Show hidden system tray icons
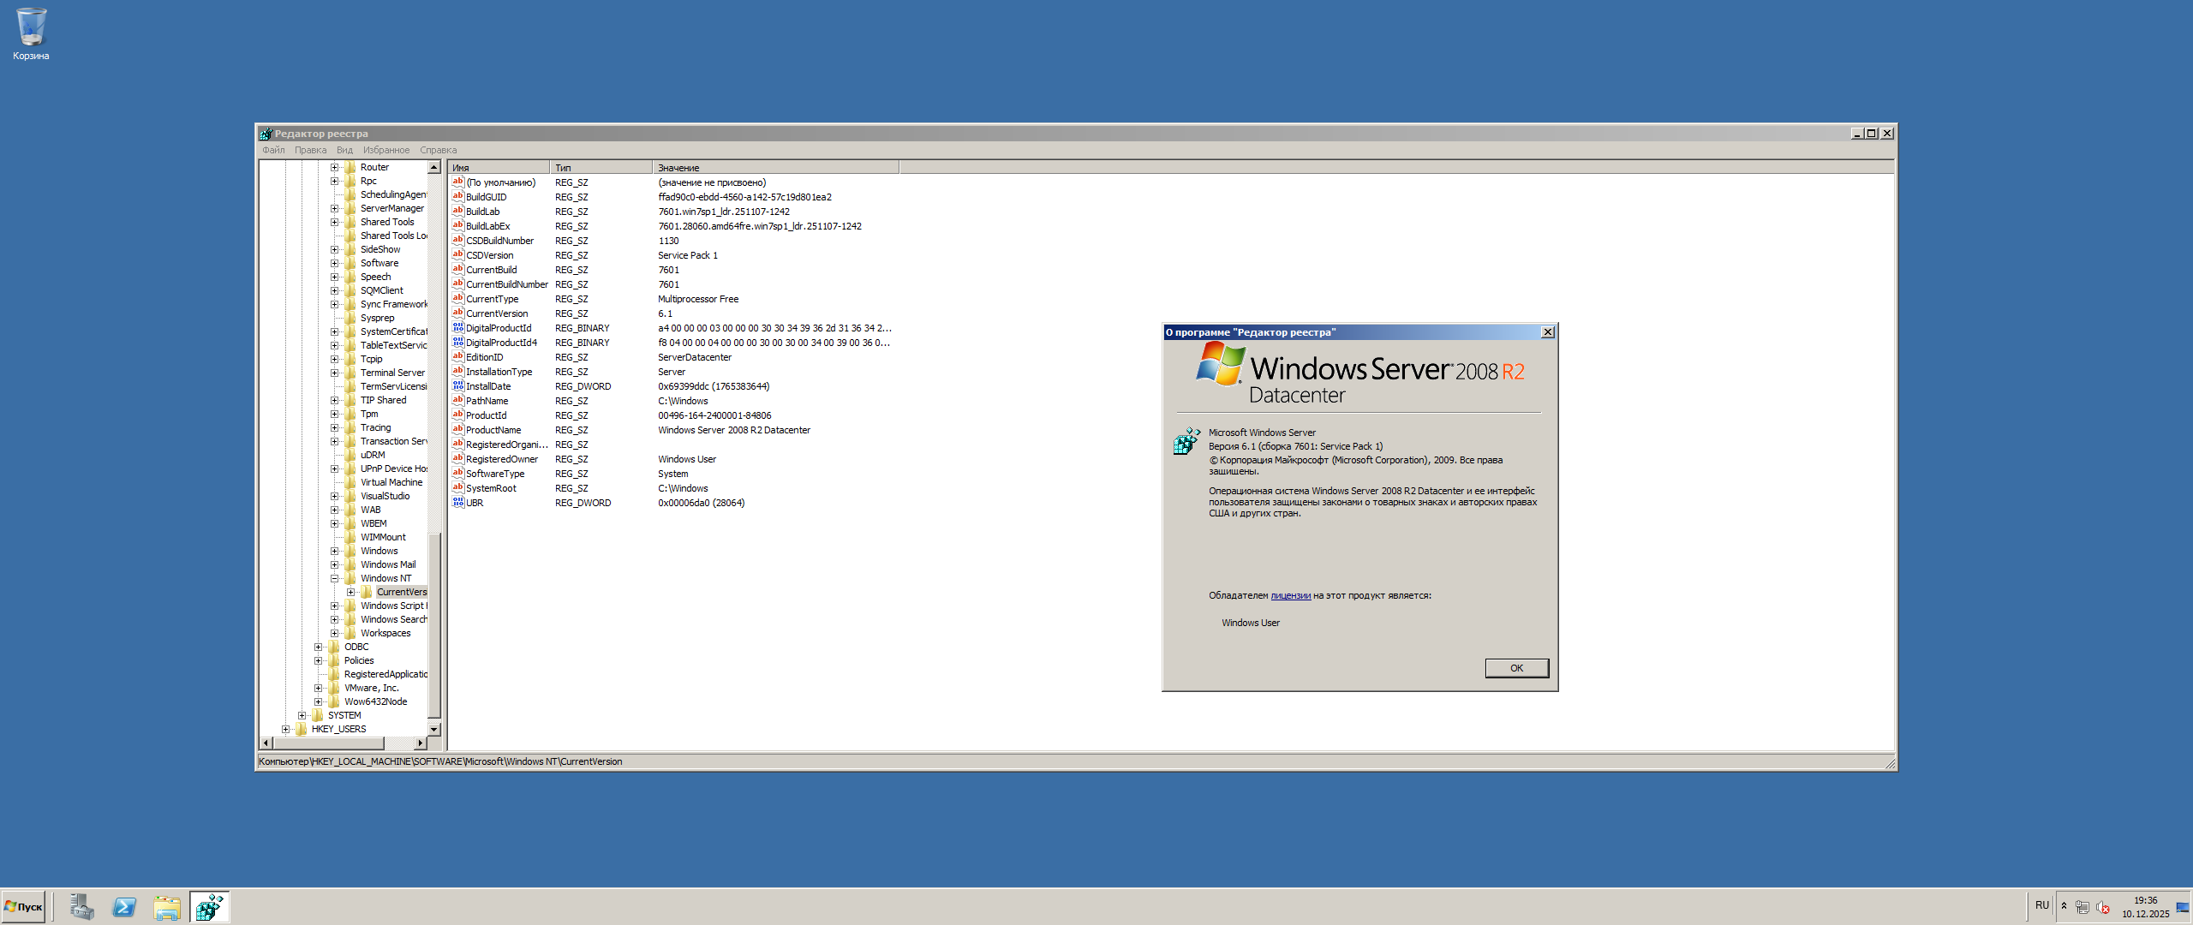 click(2064, 906)
